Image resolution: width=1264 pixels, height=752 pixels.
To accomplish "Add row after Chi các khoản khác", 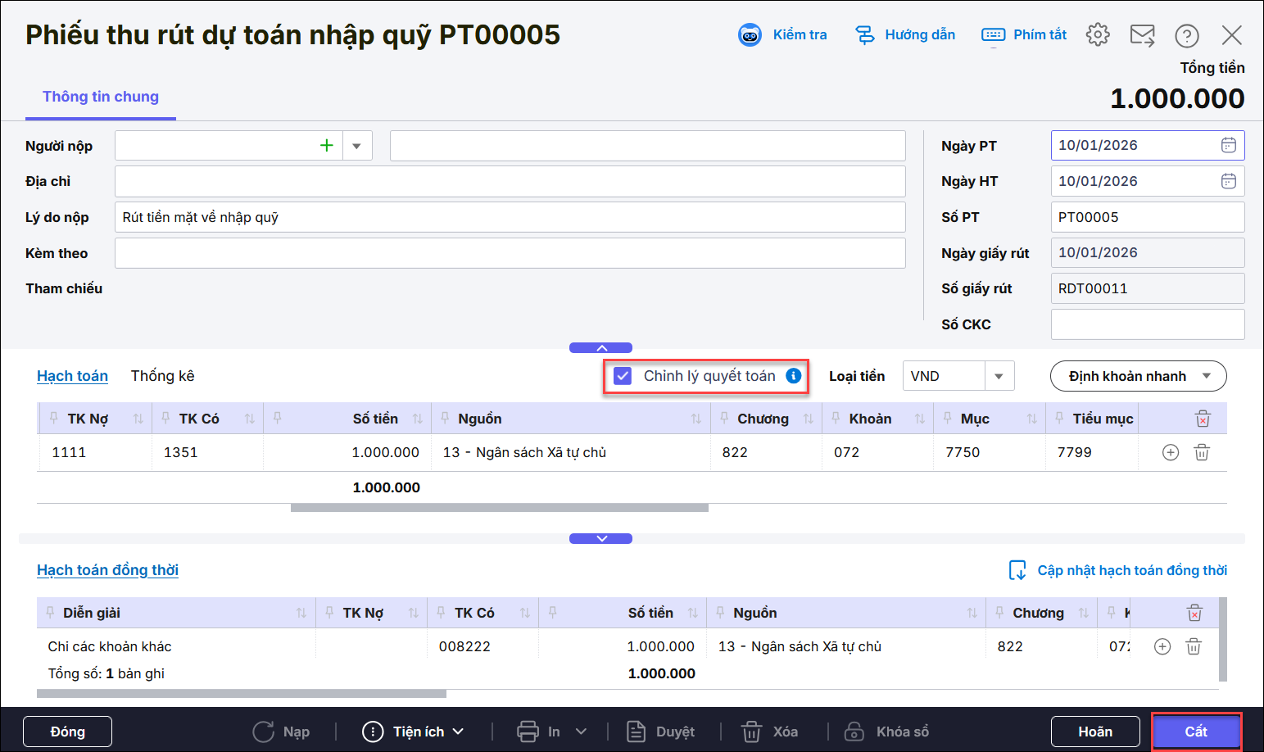I will (x=1162, y=646).
